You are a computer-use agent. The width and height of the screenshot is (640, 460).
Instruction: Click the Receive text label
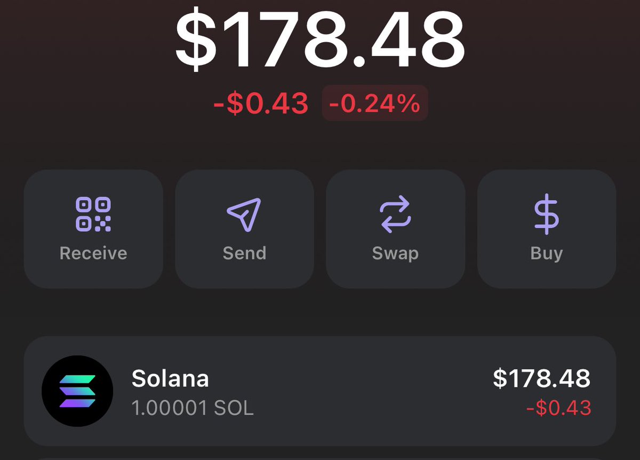click(93, 253)
